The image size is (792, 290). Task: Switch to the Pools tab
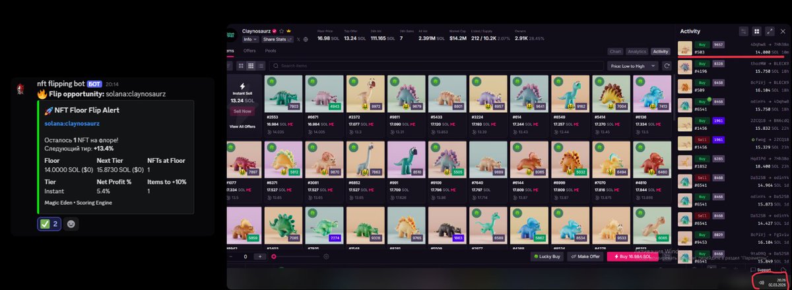click(x=271, y=51)
